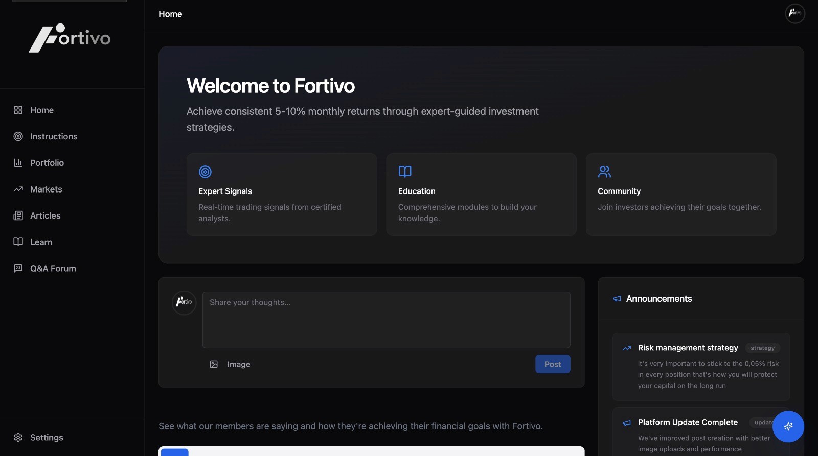Click the Announcements megaphone icon
The width and height of the screenshot is (818, 456).
pos(617,299)
